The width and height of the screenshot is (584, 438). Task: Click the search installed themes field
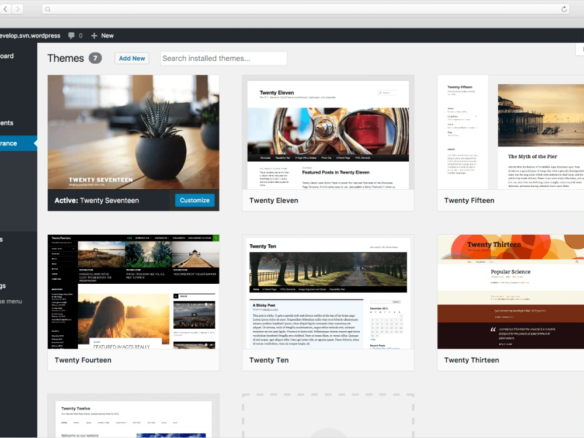pyautogui.click(x=223, y=58)
